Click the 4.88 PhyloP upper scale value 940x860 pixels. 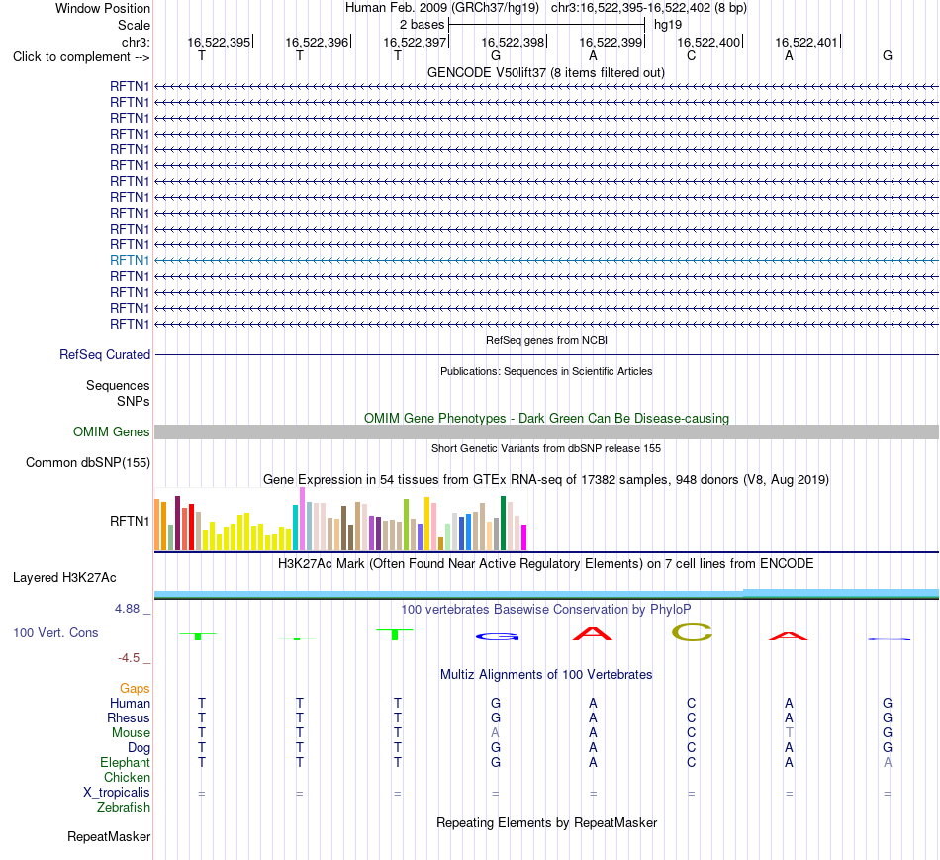point(127,608)
